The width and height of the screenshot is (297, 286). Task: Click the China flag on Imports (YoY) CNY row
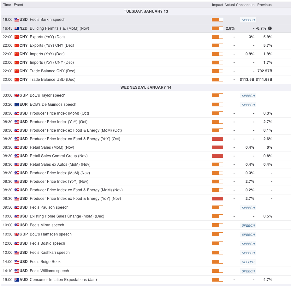click(17, 63)
